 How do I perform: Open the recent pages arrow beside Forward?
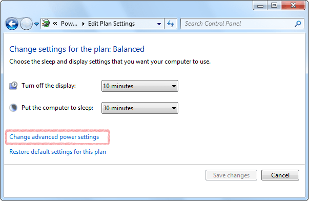(37, 24)
